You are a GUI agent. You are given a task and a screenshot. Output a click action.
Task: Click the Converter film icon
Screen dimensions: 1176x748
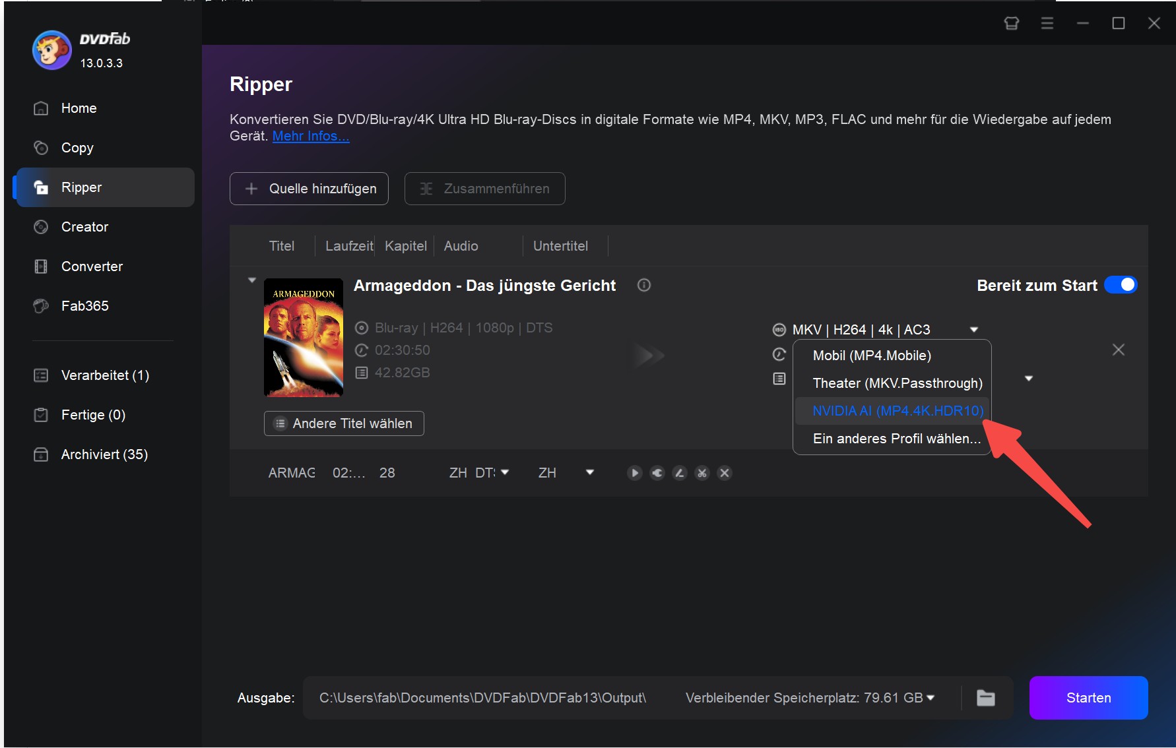41,266
